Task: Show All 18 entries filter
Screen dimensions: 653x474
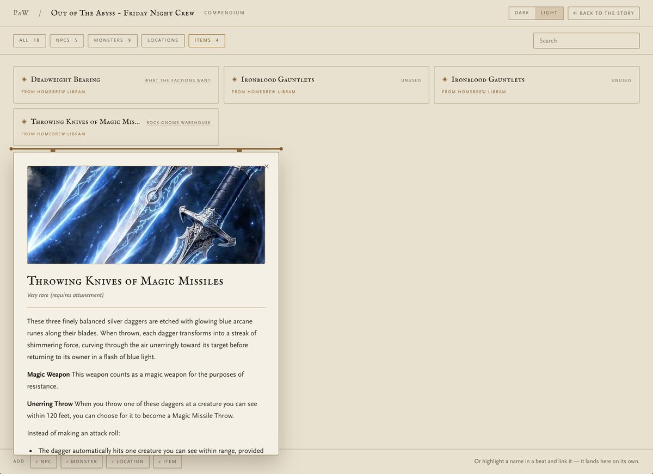Action: tap(29, 41)
